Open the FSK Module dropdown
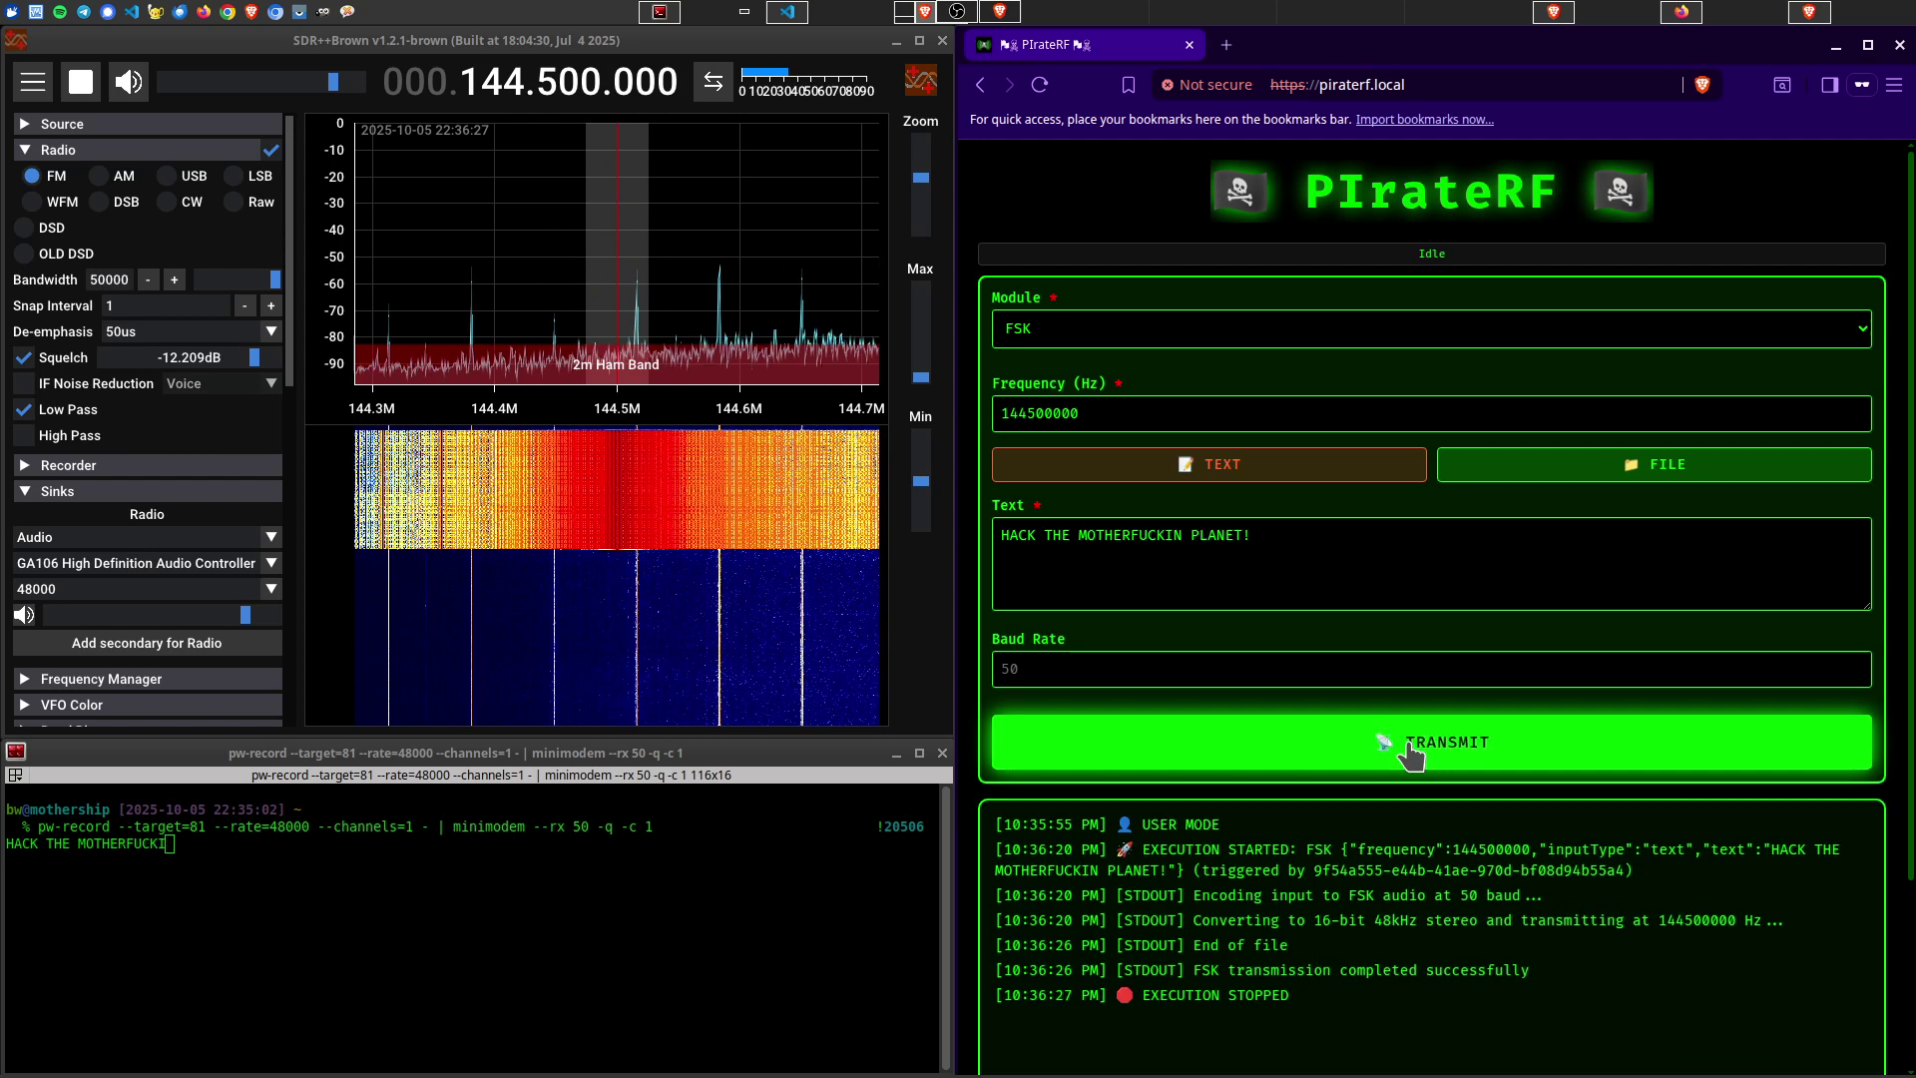This screenshot has height=1078, width=1916. pos(1430,328)
